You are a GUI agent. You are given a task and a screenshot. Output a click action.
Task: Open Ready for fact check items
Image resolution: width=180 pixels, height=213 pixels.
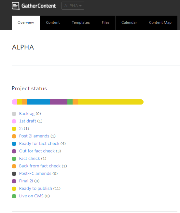[x=39, y=143]
